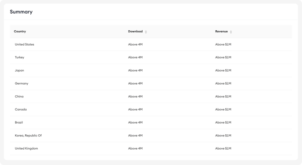
Task: Click Brazil revenue Above $1M
Action: (223, 122)
